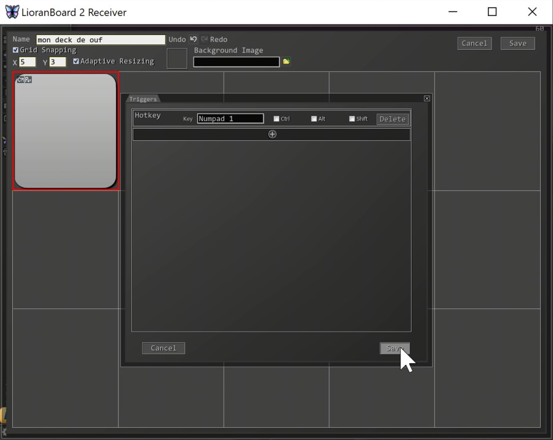Image resolution: width=553 pixels, height=440 pixels.
Task: Click the Cm badge on the deck button
Action: point(20,79)
